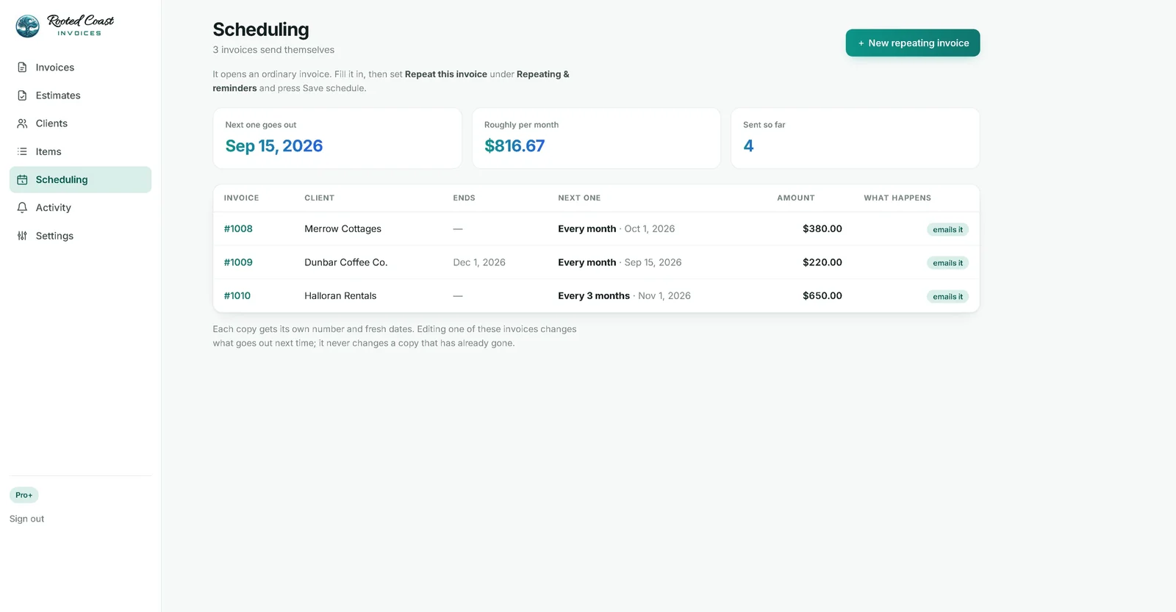The image size is (1176, 612).
Task: Select the Scheduling nav item
Action: (x=80, y=180)
